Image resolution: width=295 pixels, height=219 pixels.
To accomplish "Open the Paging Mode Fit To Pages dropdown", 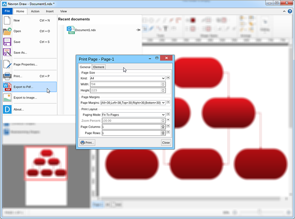I will click(133, 115).
